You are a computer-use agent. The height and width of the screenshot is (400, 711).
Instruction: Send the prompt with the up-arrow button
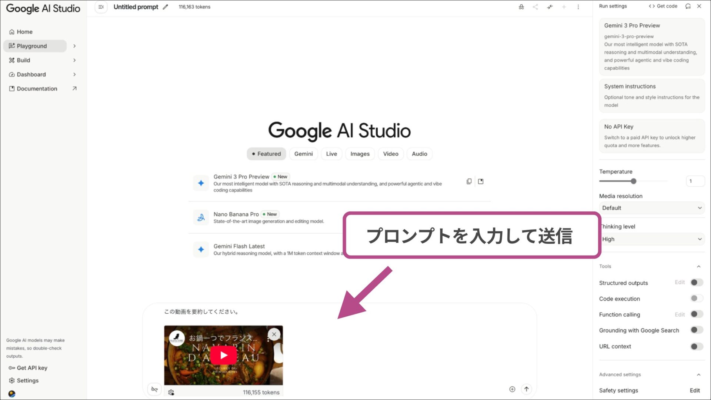(526, 389)
